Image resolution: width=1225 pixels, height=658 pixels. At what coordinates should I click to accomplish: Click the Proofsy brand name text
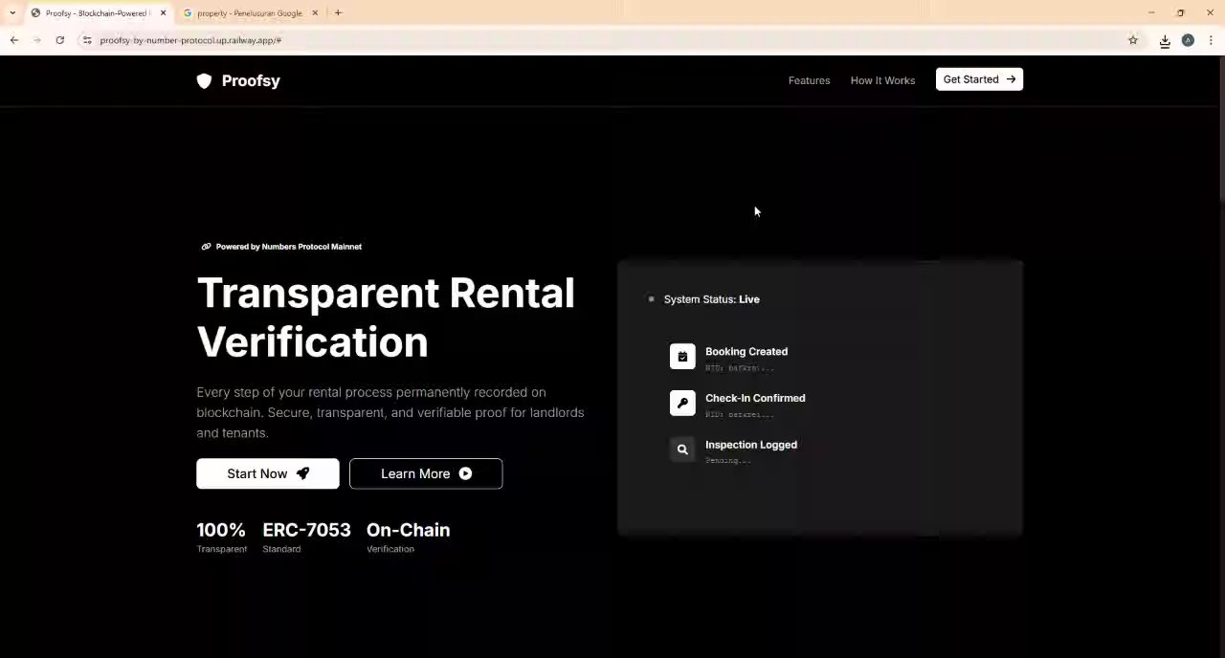tap(251, 81)
